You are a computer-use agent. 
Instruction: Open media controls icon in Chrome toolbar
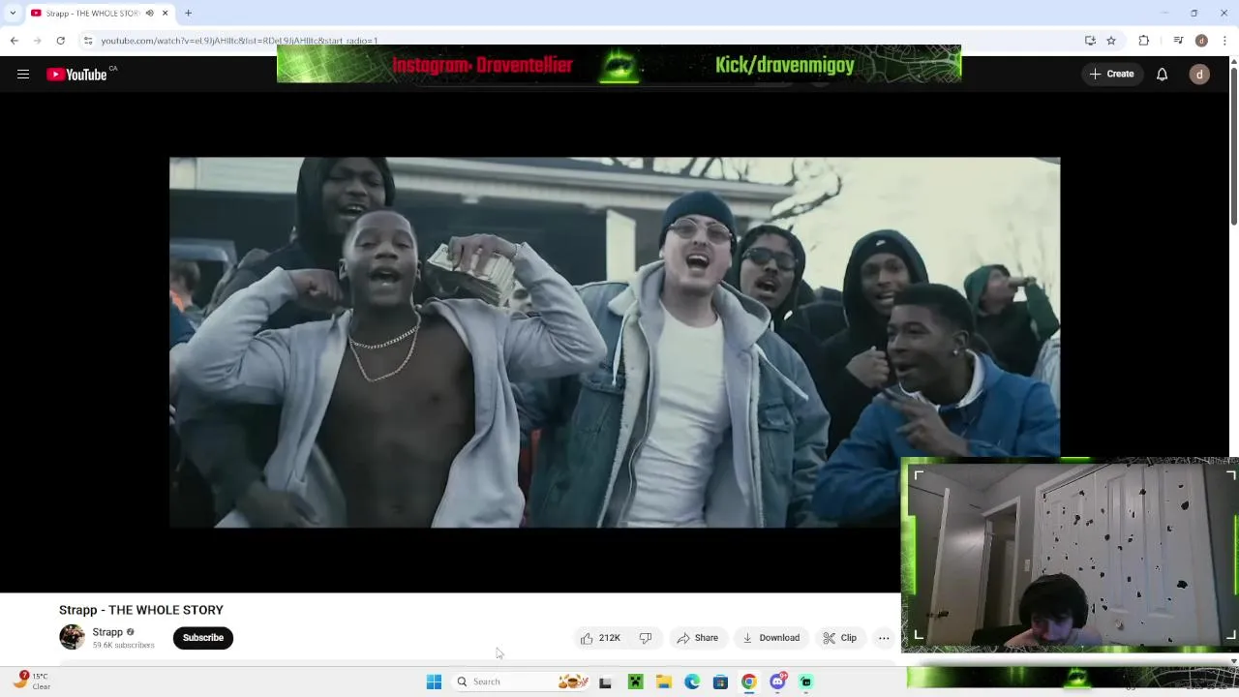[x=1178, y=41]
